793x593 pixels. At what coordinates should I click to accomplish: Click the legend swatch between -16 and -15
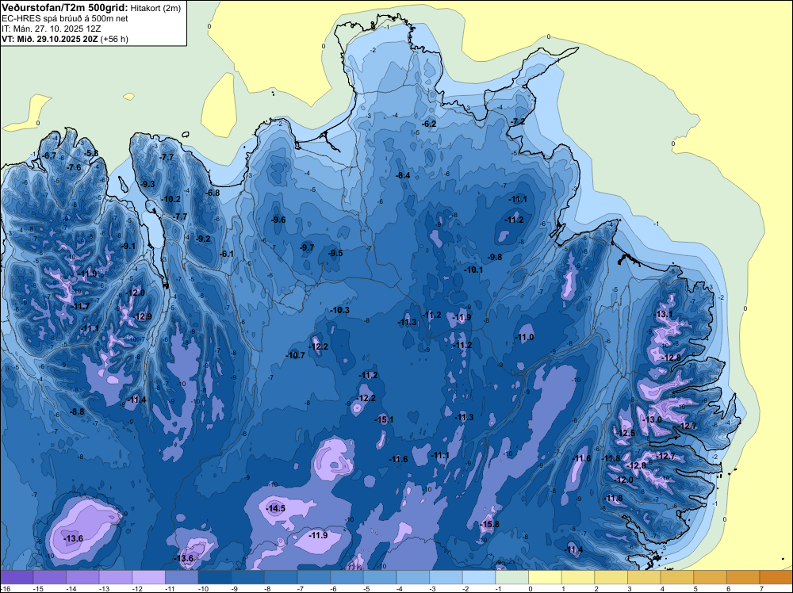16,577
